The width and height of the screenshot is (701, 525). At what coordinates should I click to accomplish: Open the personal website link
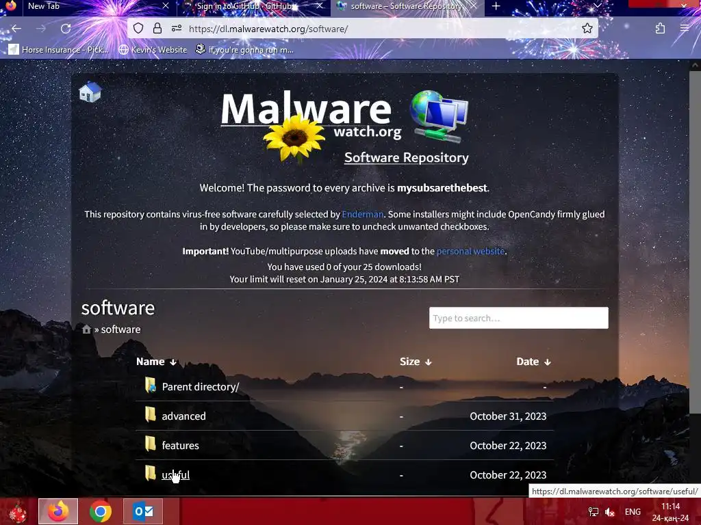click(470, 252)
